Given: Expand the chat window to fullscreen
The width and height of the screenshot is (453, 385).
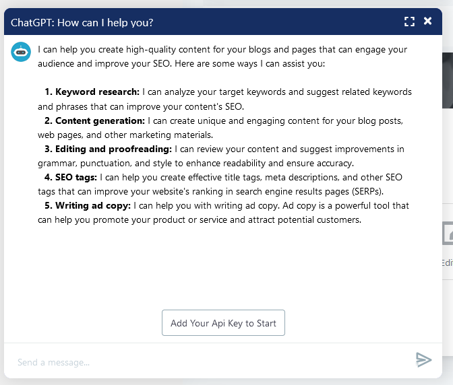Looking at the screenshot, I should [x=409, y=22].
